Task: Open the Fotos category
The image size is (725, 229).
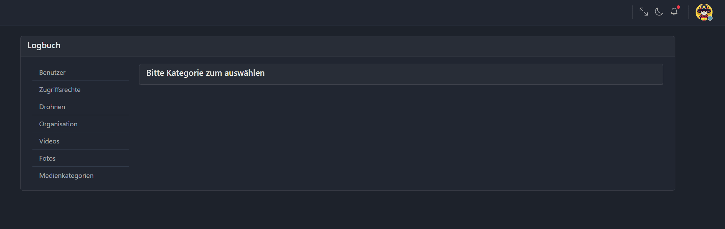Action: tap(47, 158)
